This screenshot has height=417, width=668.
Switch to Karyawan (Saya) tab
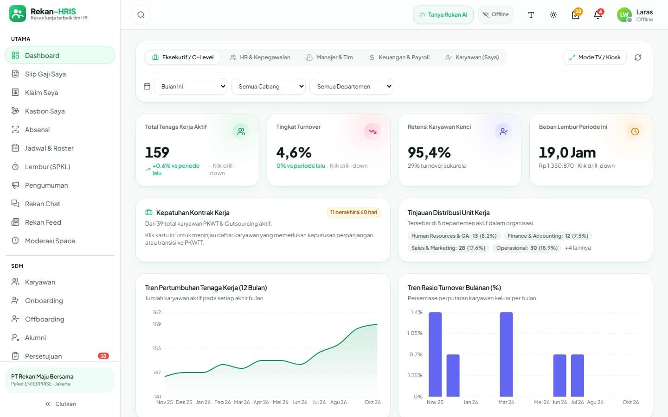(472, 57)
